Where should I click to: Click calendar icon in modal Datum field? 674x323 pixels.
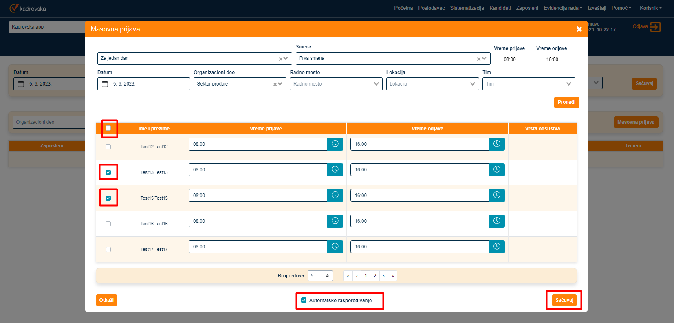click(x=105, y=84)
